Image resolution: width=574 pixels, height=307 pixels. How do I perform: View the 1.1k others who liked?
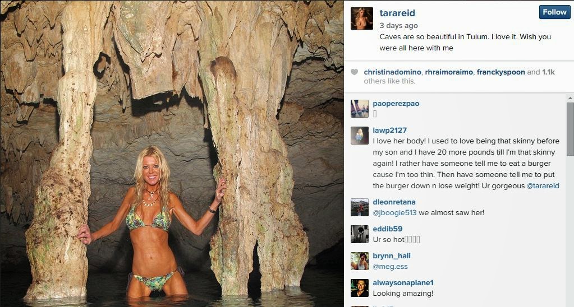click(x=548, y=72)
